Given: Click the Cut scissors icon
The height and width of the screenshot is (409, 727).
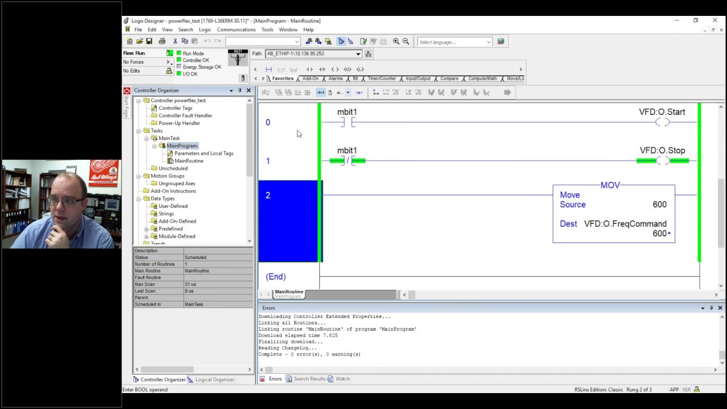Looking at the screenshot, I should [175, 41].
